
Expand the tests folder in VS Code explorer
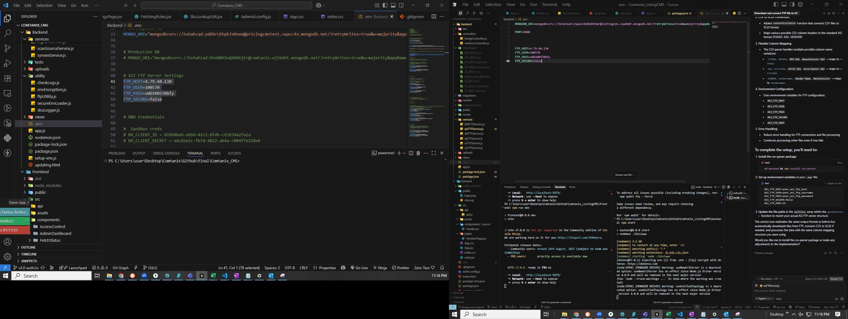click(x=25, y=62)
